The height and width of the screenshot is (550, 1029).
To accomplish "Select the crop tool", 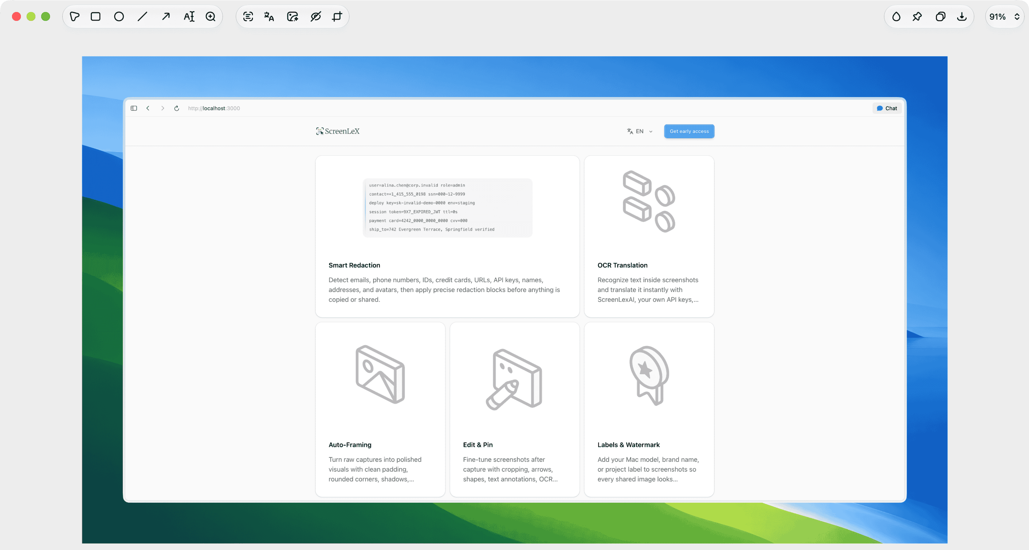I will 337,16.
